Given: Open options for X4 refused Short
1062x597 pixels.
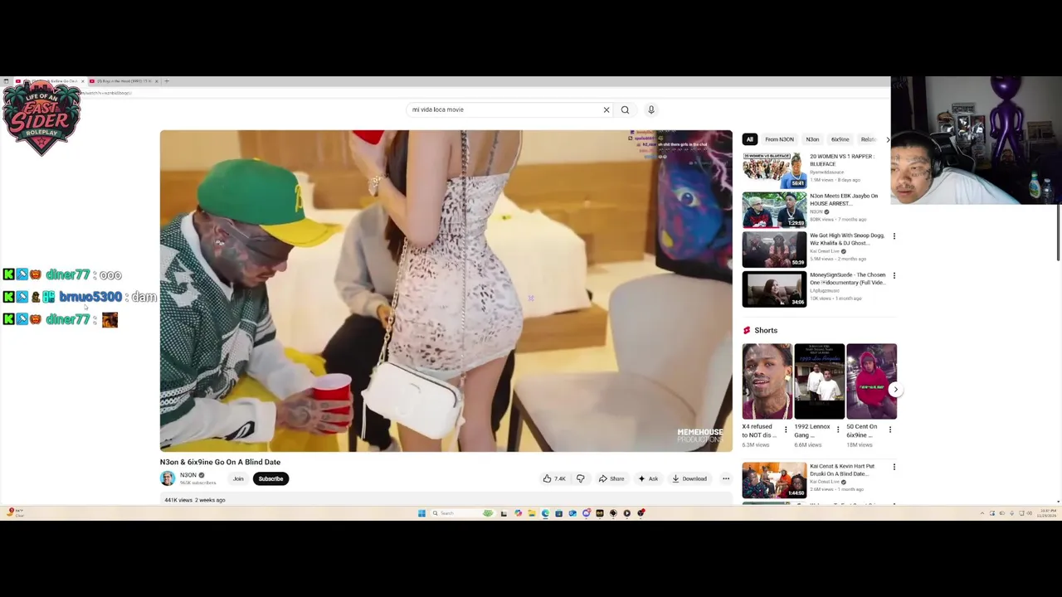Looking at the screenshot, I should click(x=786, y=430).
